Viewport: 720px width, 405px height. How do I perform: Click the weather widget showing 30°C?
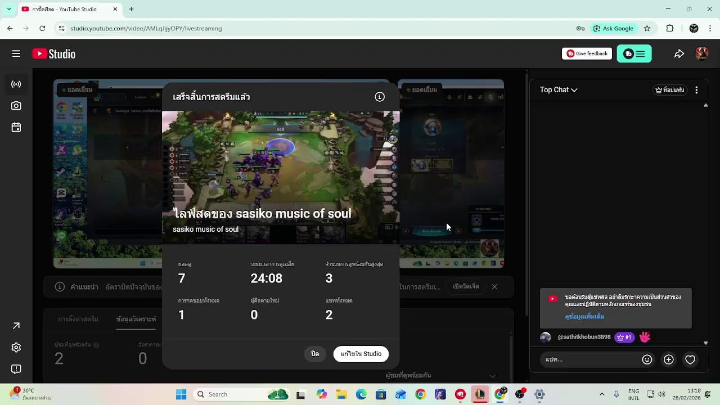point(31,394)
